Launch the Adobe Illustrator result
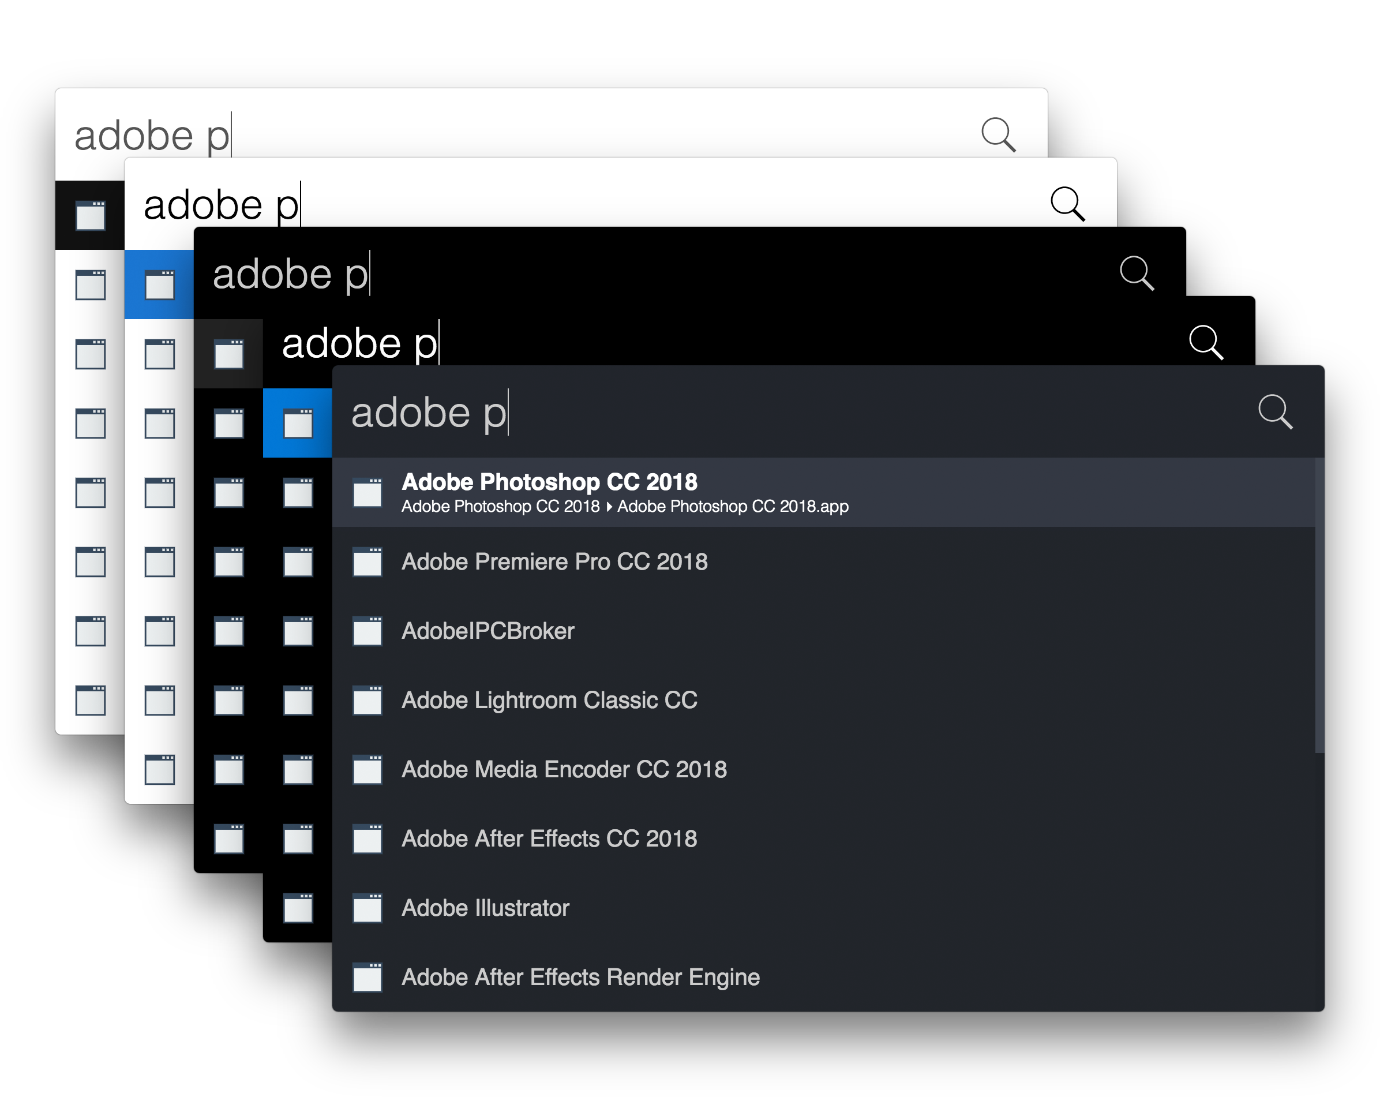This screenshot has height=1097, width=1380. 823,908
